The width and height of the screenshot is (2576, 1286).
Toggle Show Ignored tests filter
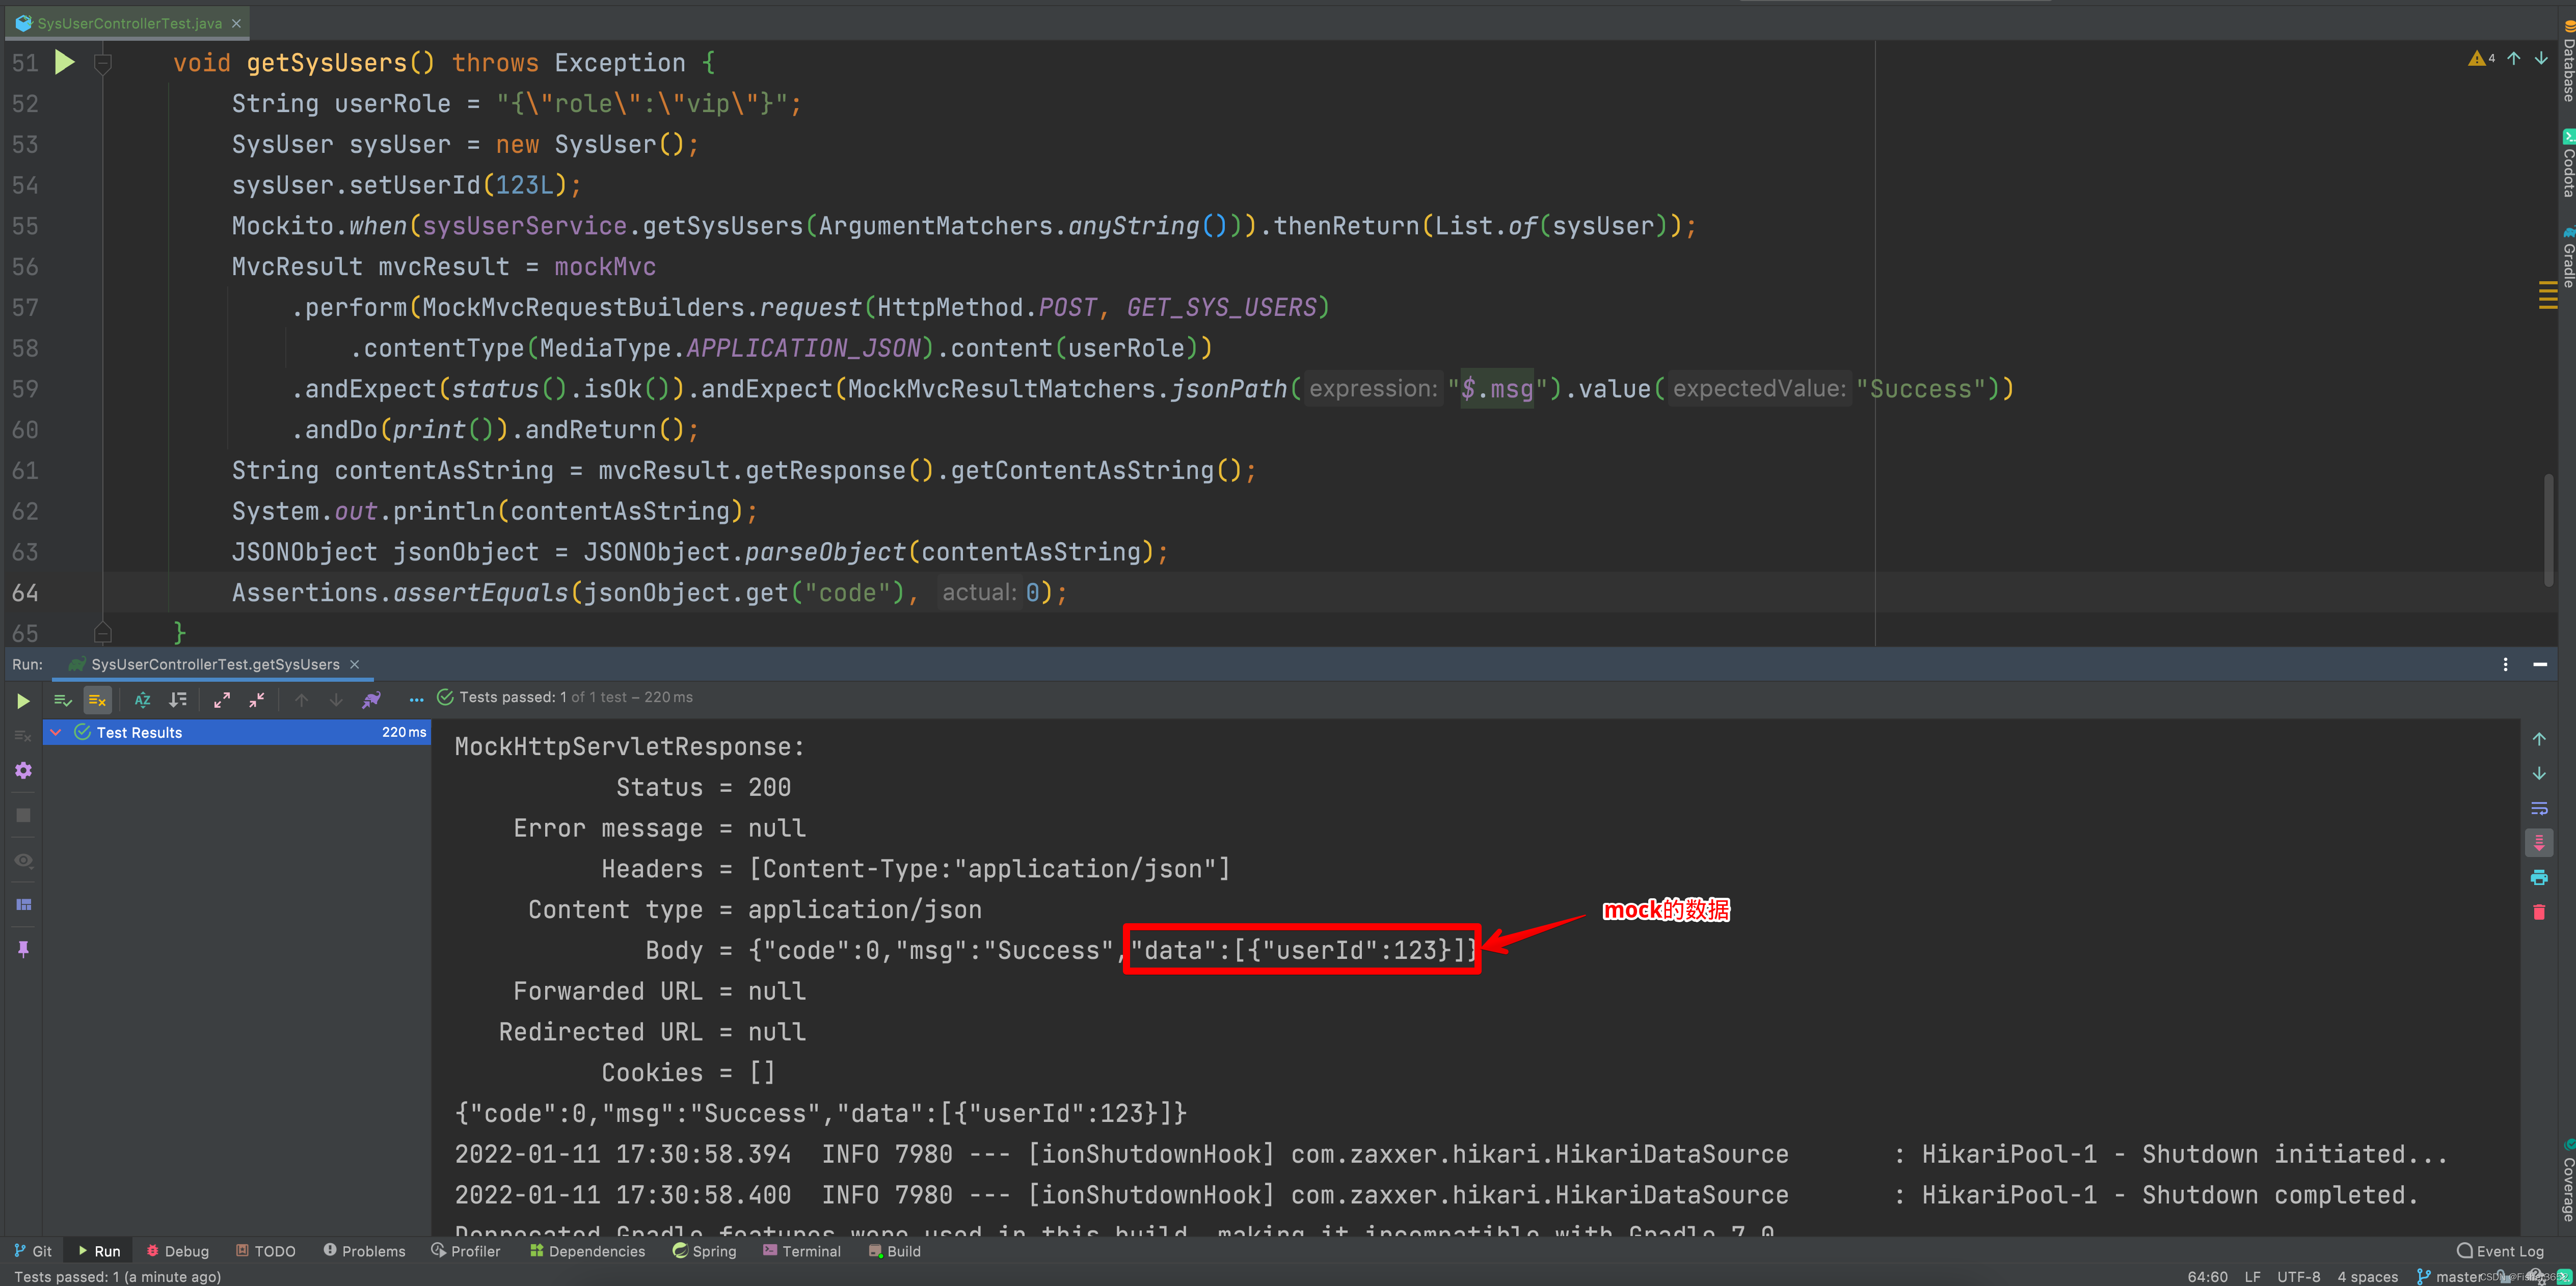[x=97, y=700]
